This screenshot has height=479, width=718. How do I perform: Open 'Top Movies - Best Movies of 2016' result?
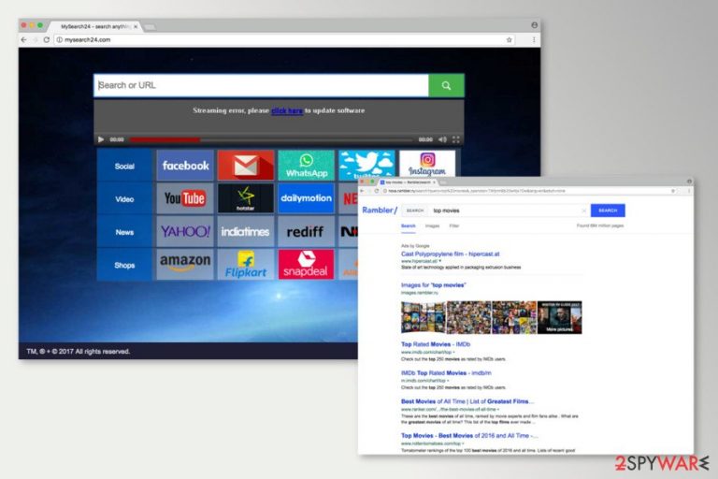coord(469,436)
